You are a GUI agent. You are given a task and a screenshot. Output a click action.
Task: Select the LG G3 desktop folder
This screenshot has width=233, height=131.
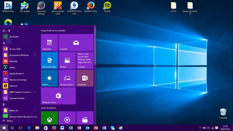coord(173,7)
